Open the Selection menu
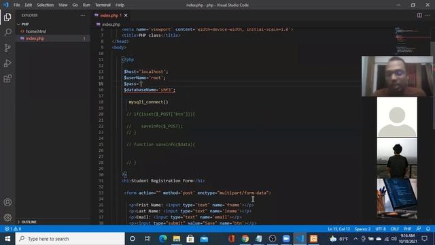Screen dimensions: 435x245 click(x=46, y=5)
